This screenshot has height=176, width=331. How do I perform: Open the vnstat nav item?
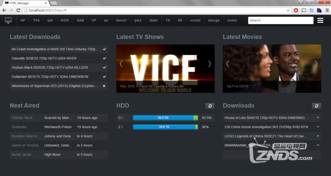(x=195, y=21)
